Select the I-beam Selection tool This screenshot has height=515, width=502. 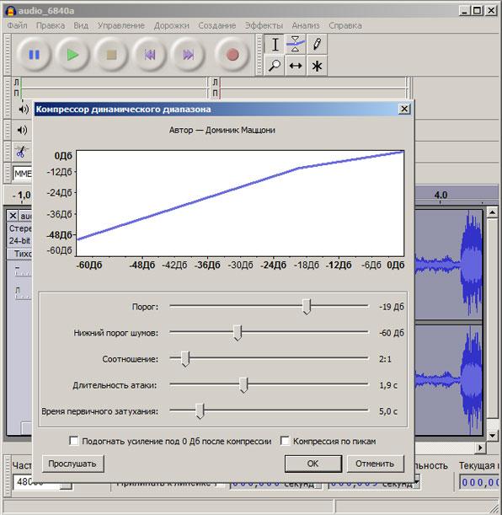click(x=275, y=45)
